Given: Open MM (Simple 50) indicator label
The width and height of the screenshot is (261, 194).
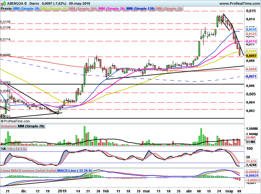Looking at the screenshot, I should pos(54,9).
